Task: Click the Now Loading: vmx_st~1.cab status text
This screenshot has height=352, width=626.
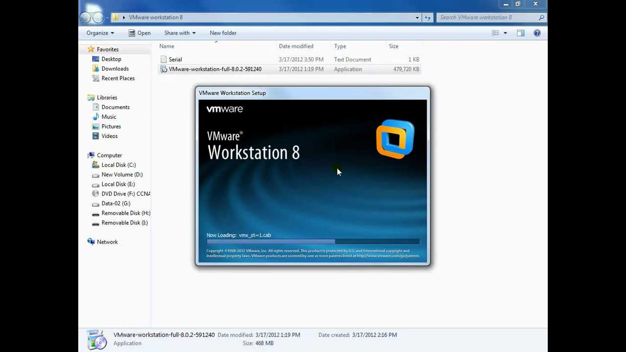Action: (x=239, y=235)
